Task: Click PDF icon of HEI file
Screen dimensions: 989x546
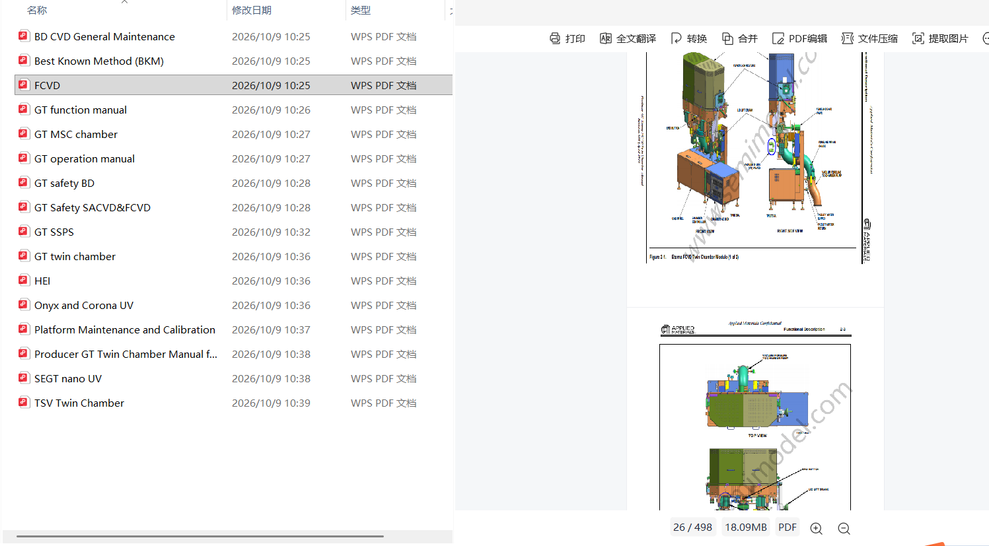Action: tap(24, 280)
